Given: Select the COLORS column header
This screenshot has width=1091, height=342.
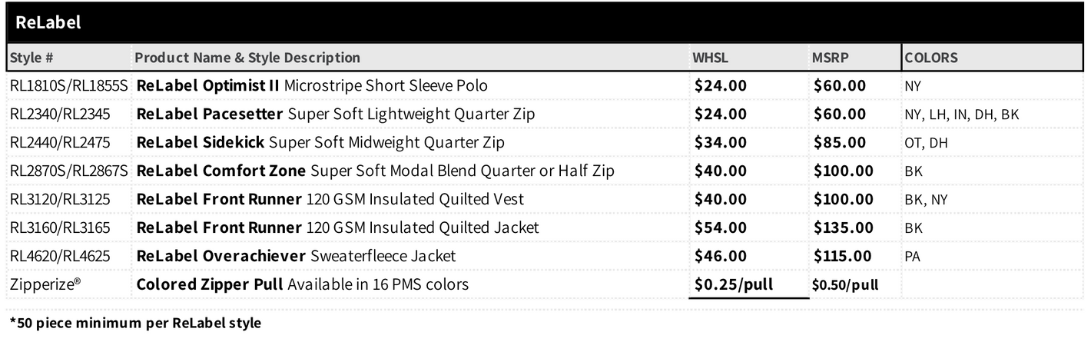Looking at the screenshot, I should (x=931, y=58).
